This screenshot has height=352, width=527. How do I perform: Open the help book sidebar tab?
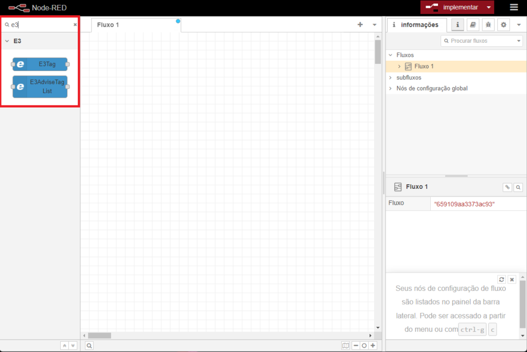(x=472, y=25)
